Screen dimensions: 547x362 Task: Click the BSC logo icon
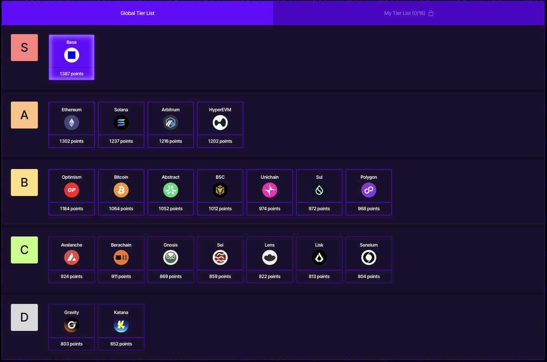[x=220, y=190]
